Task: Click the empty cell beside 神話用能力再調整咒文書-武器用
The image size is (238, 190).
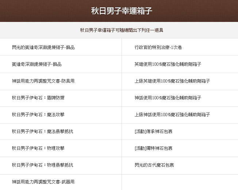Action: click(180, 182)
